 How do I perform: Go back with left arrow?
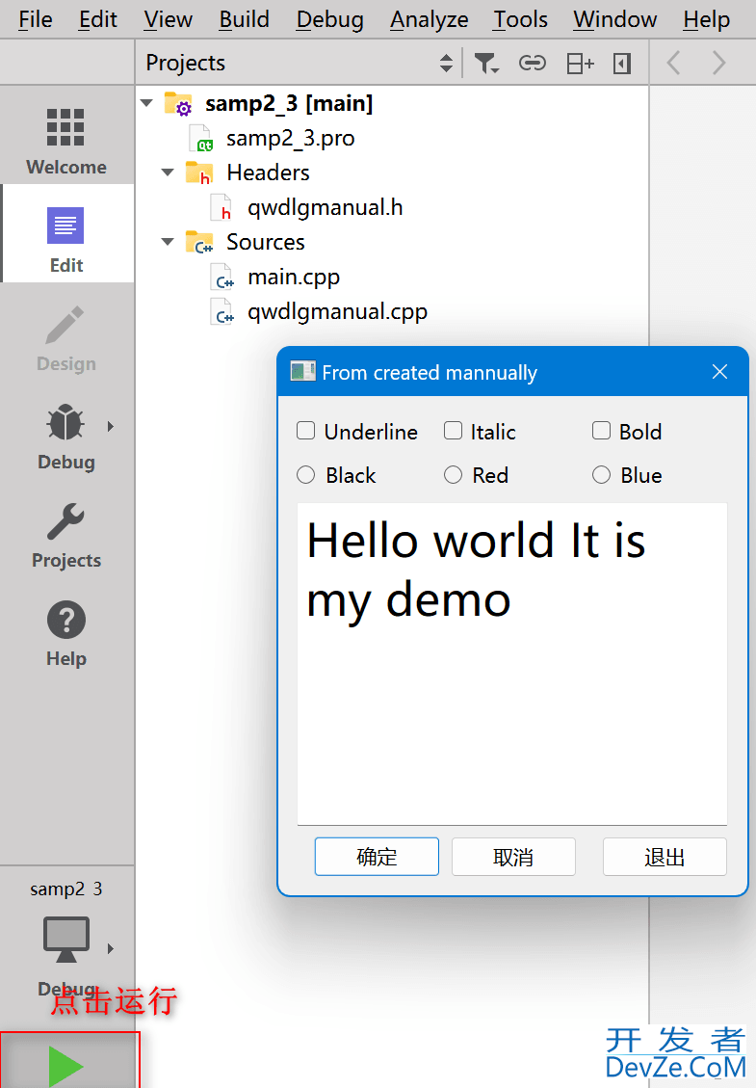click(x=673, y=64)
